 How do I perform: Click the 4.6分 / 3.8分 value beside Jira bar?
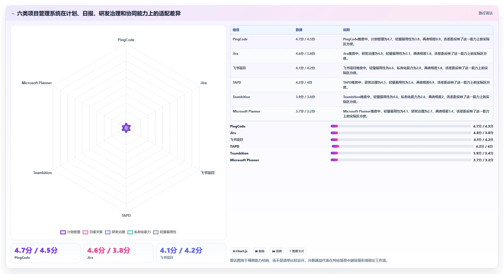483,133
